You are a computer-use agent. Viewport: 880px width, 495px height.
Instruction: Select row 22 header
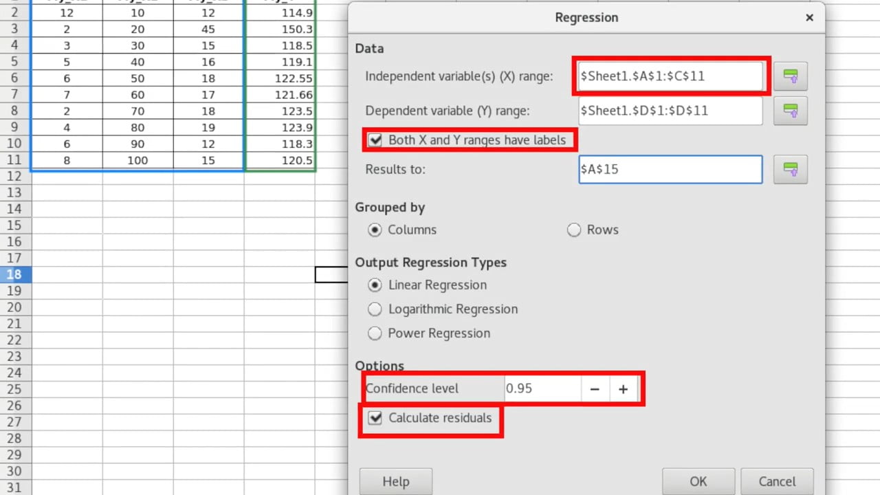click(x=14, y=340)
